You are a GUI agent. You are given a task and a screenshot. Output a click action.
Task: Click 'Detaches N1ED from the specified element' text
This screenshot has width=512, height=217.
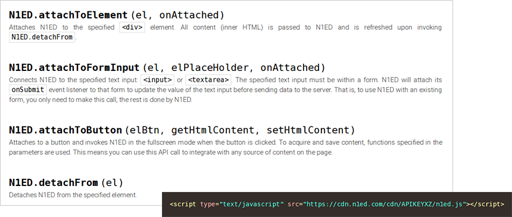tap(73, 195)
